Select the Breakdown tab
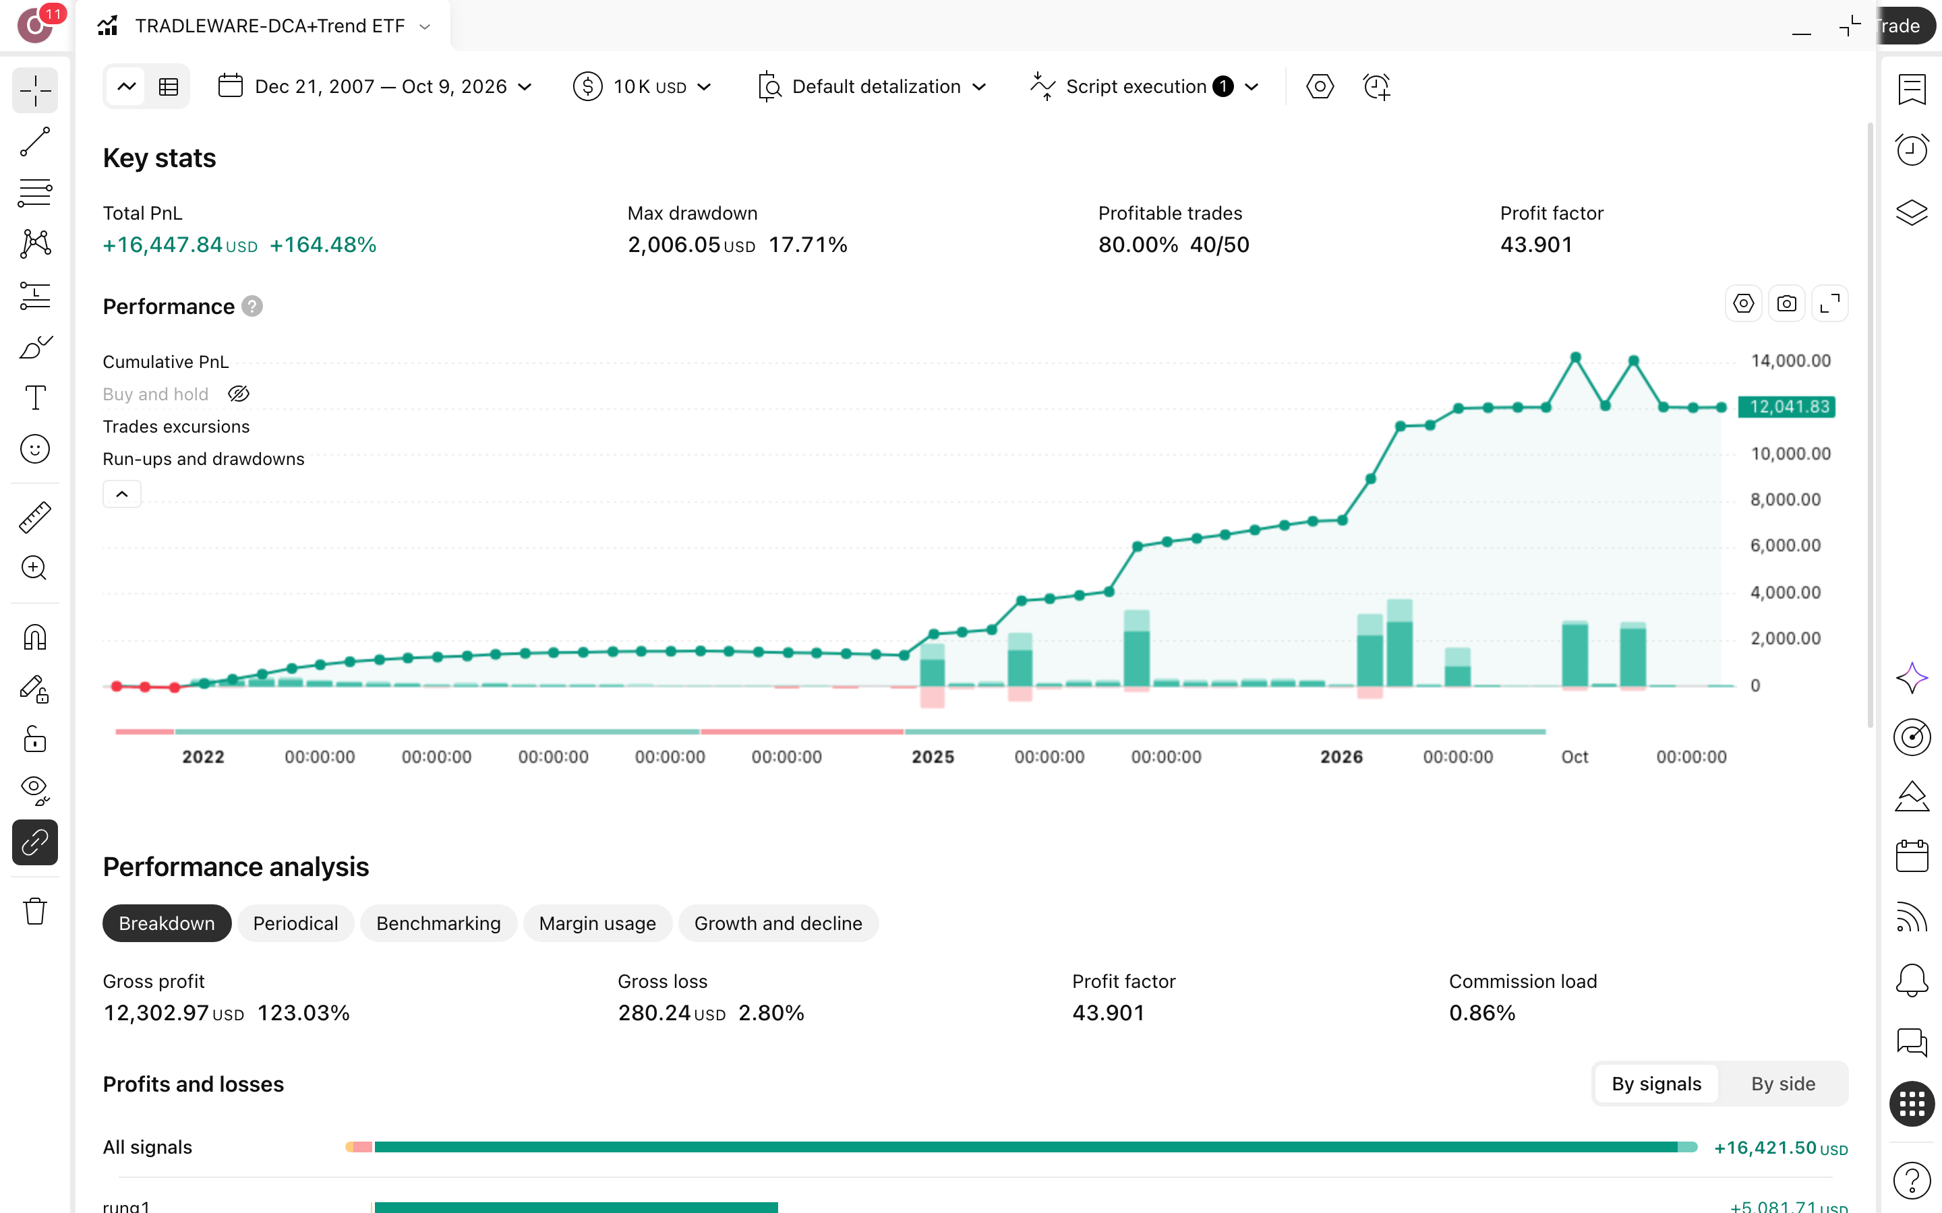Viewport: 1942px width, 1213px height. click(x=167, y=923)
